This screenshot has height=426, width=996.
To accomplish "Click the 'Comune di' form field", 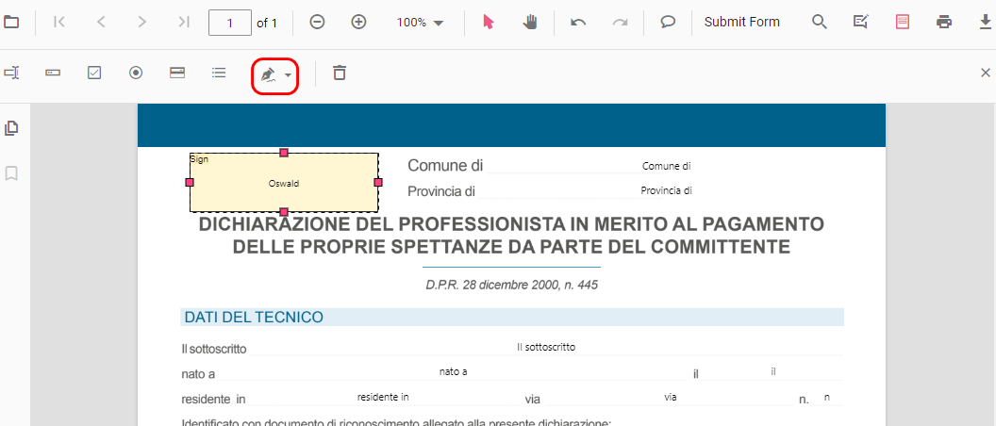I will pos(666,166).
